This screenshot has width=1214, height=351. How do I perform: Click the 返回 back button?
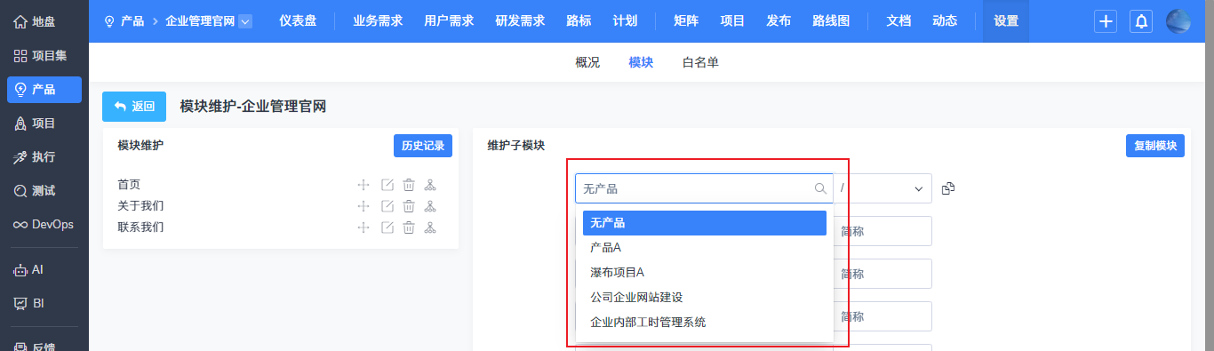(x=134, y=107)
